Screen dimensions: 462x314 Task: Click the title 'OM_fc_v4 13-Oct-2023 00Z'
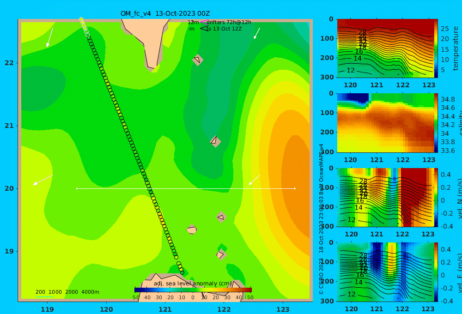(x=165, y=13)
